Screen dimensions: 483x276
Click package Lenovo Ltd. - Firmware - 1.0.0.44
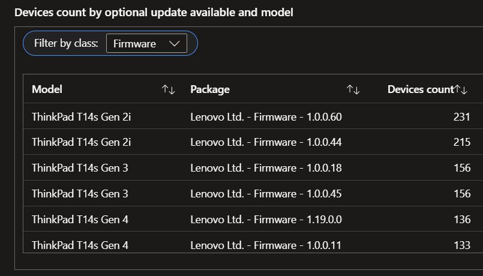[266, 142]
